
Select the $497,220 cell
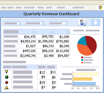pyautogui.click(x=27, y=51)
